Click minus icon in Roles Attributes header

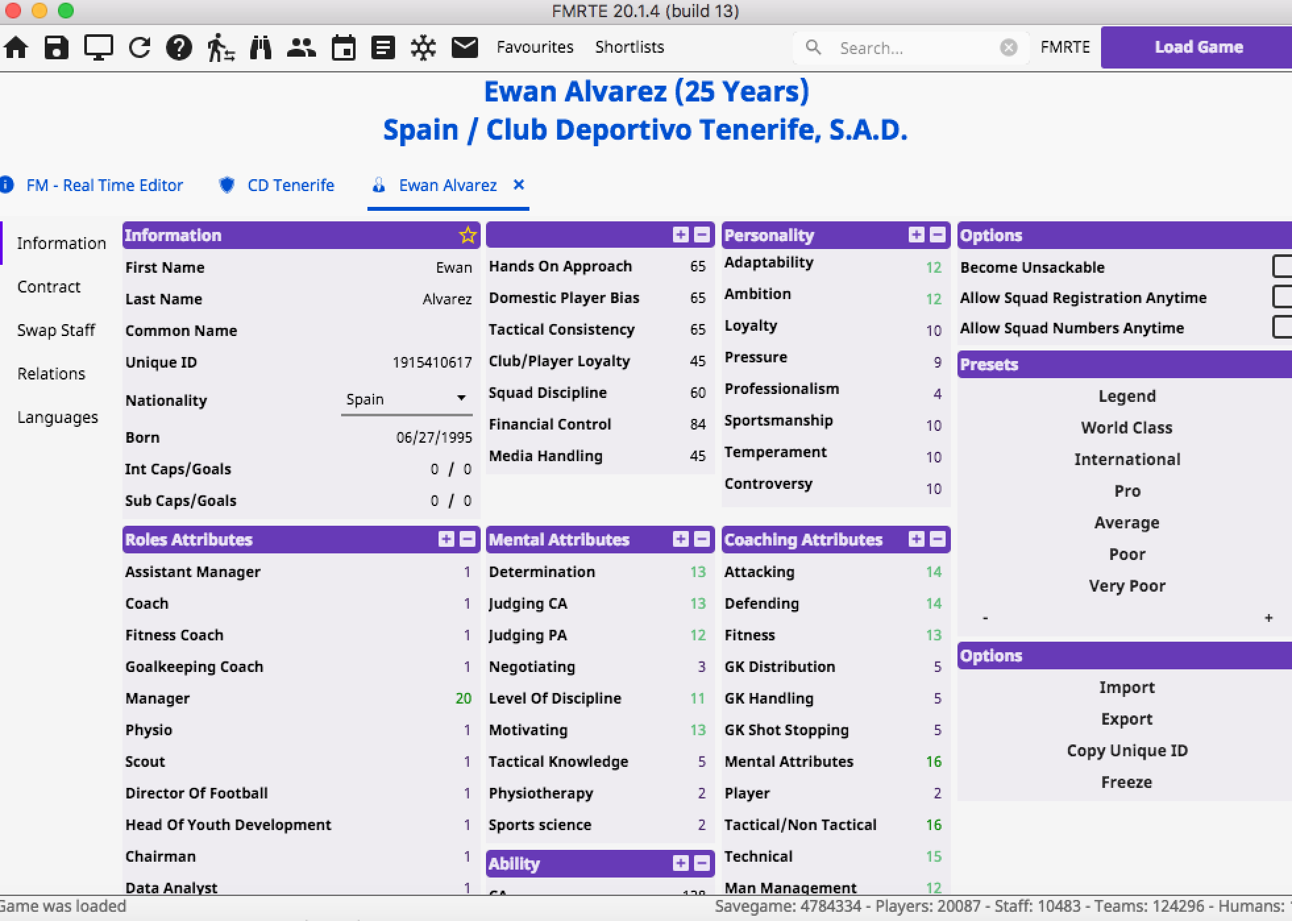click(468, 539)
